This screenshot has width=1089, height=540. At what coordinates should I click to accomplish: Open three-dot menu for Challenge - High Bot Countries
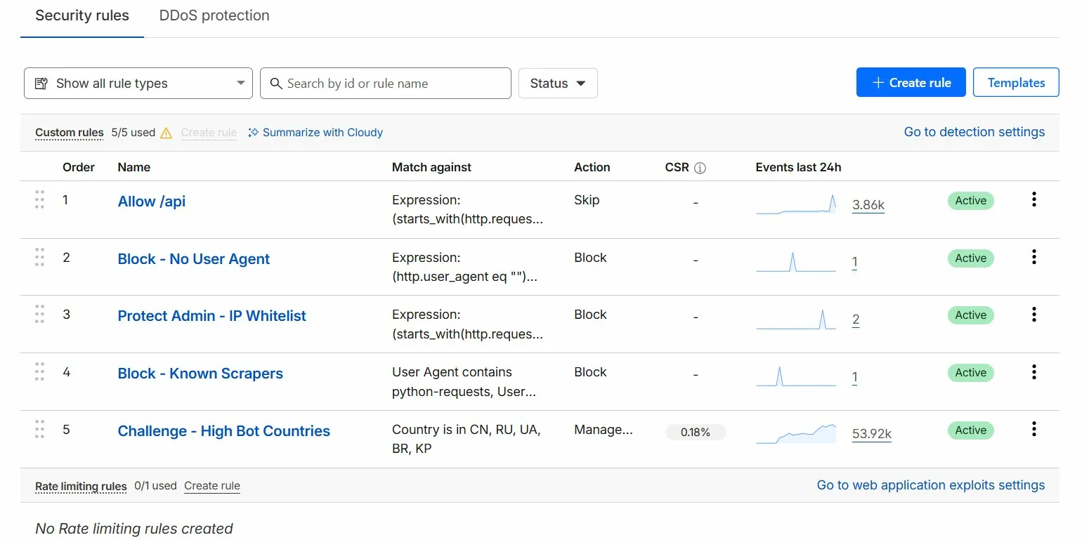[1033, 429]
